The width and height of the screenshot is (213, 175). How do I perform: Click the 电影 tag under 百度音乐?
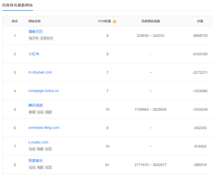coord(40,167)
